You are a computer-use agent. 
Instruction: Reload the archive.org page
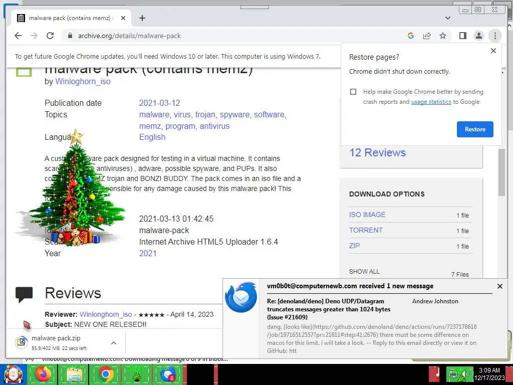(50, 36)
